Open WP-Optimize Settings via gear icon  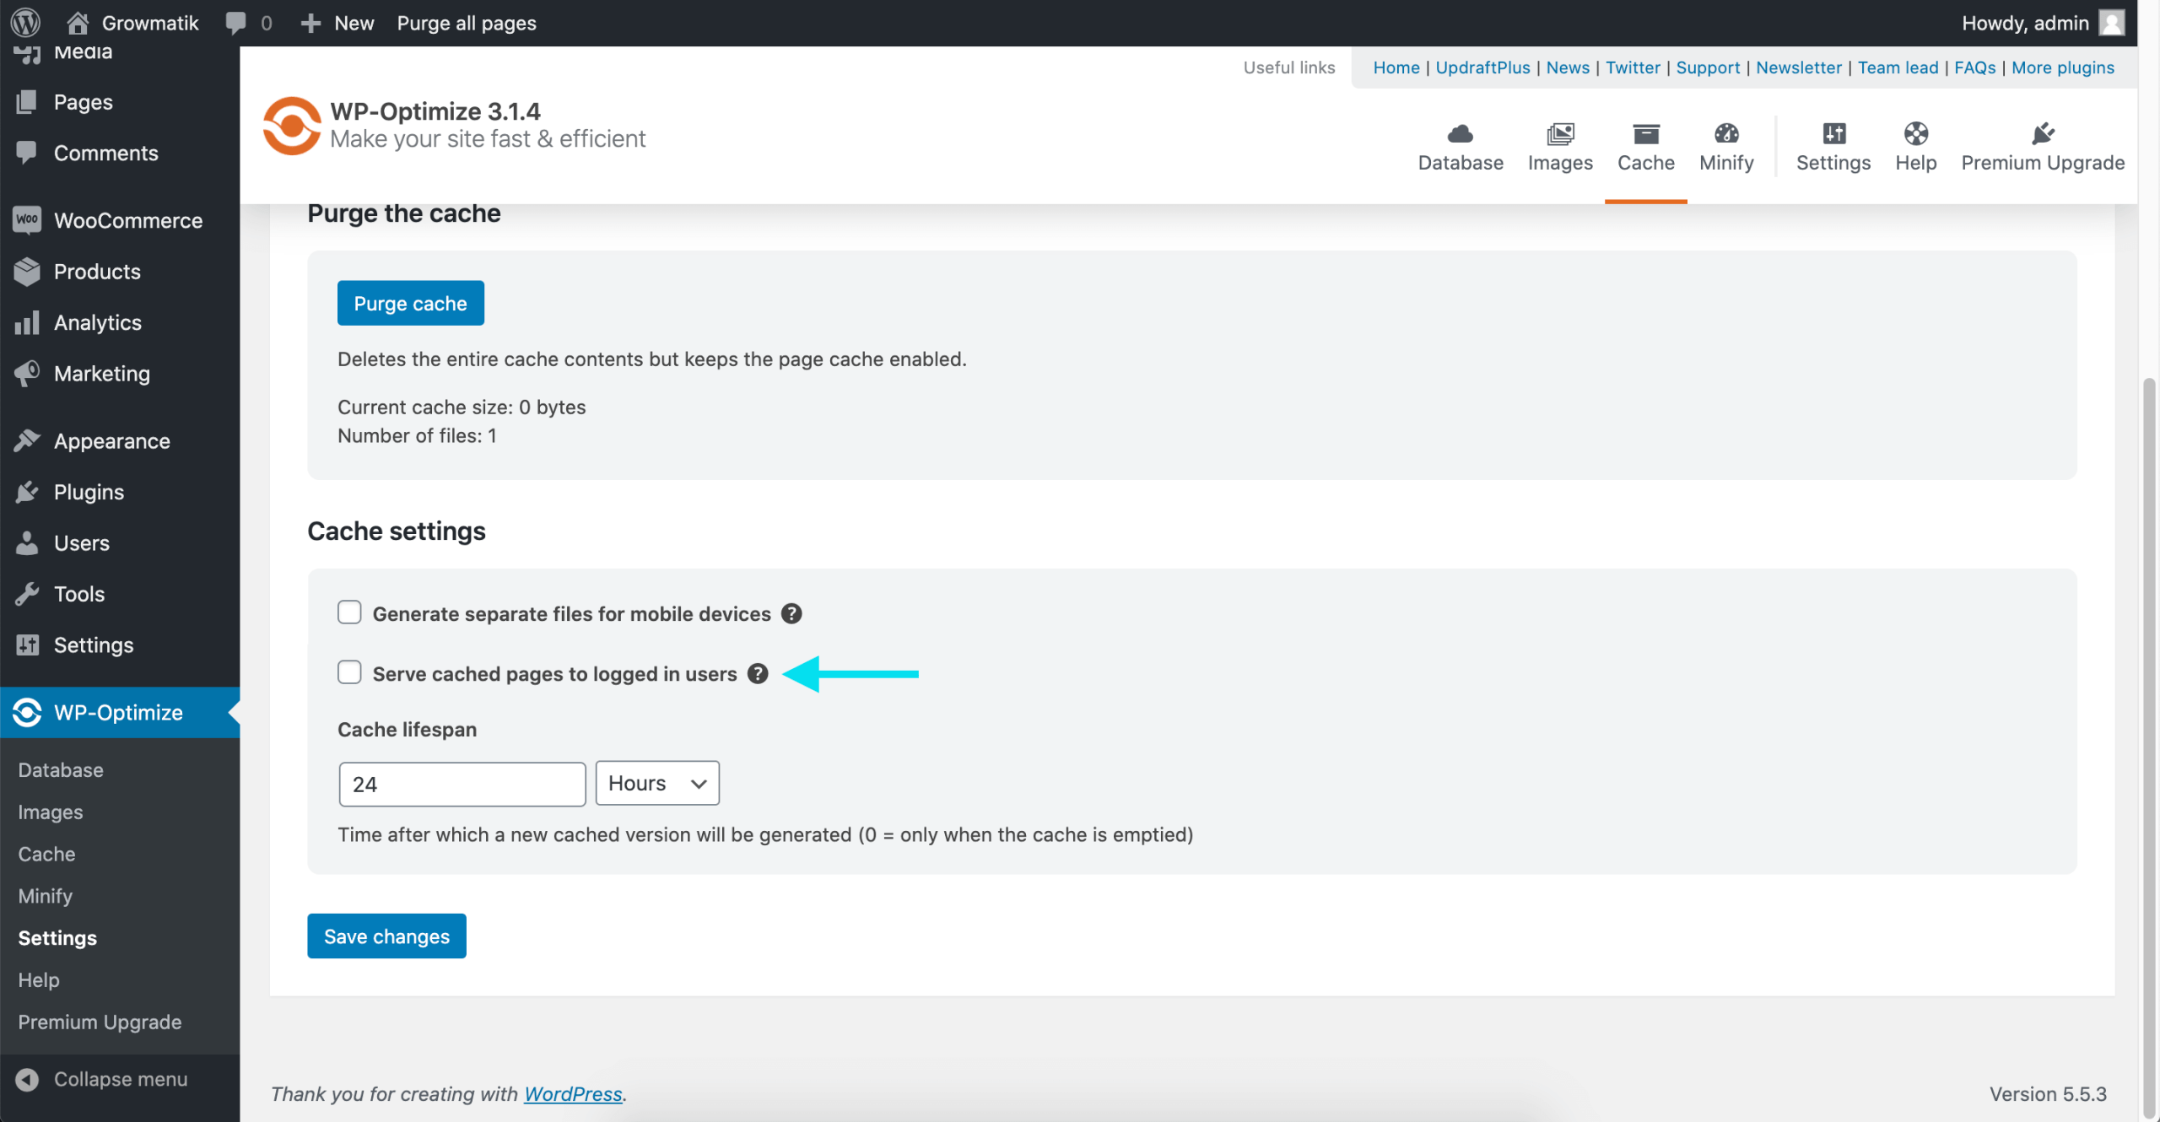(1833, 148)
